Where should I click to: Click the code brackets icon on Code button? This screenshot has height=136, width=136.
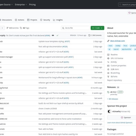tap(93, 28)
